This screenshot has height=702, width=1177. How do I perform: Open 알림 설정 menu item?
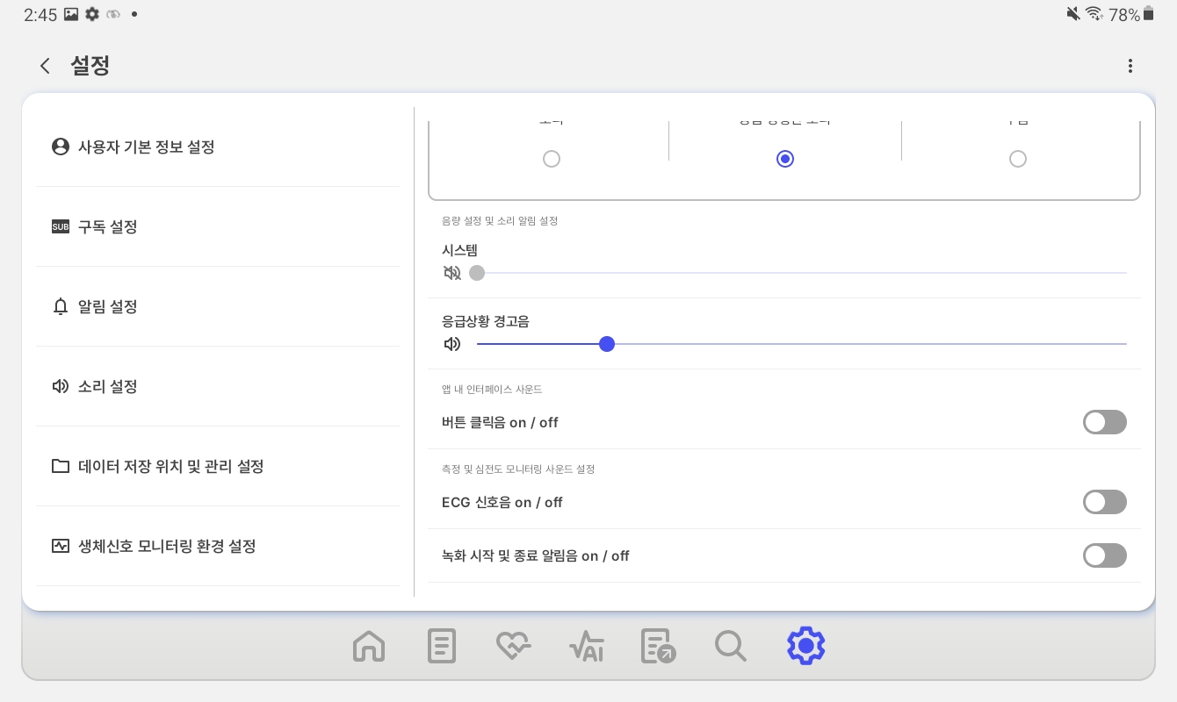pos(218,306)
